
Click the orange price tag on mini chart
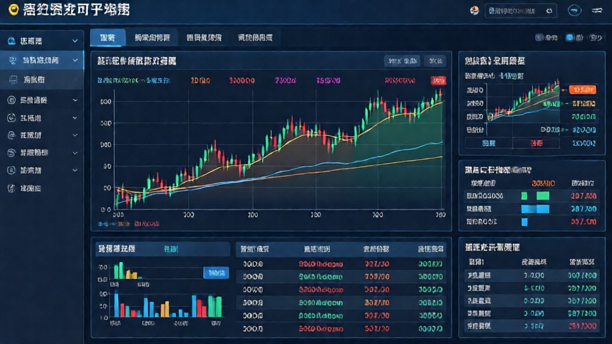click(x=582, y=90)
